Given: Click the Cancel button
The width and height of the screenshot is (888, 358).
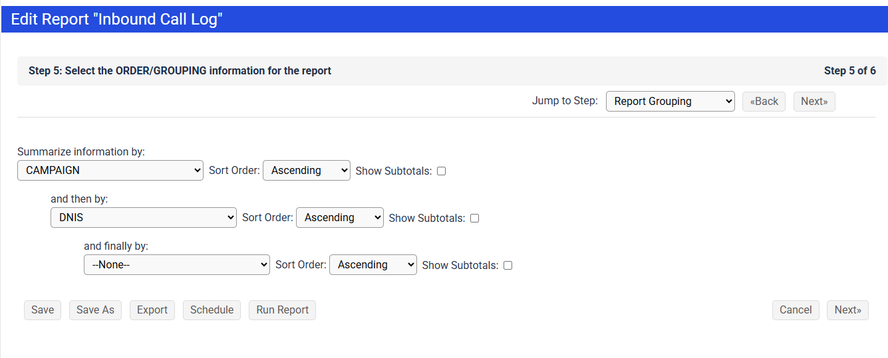Looking at the screenshot, I should coord(796,310).
